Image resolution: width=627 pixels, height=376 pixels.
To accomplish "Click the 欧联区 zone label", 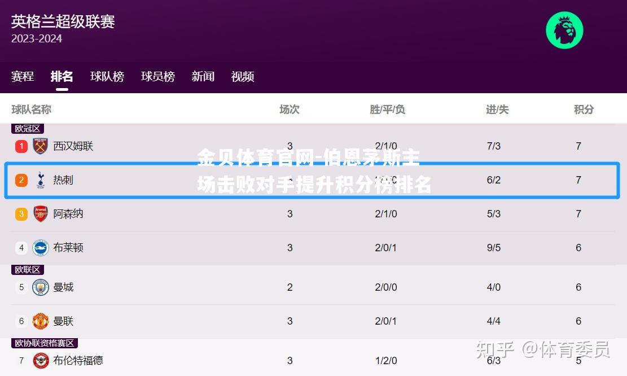I will pyautogui.click(x=28, y=270).
